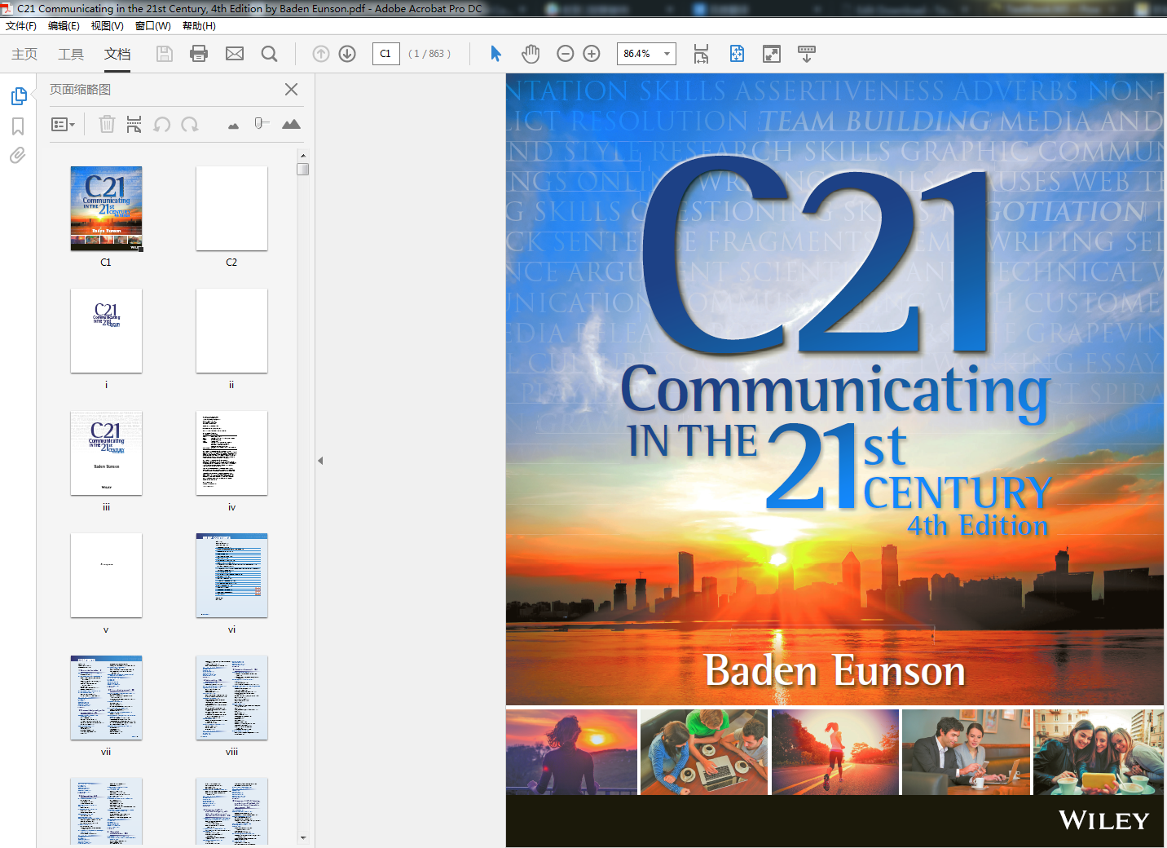Select page v thumbnail

click(107, 576)
